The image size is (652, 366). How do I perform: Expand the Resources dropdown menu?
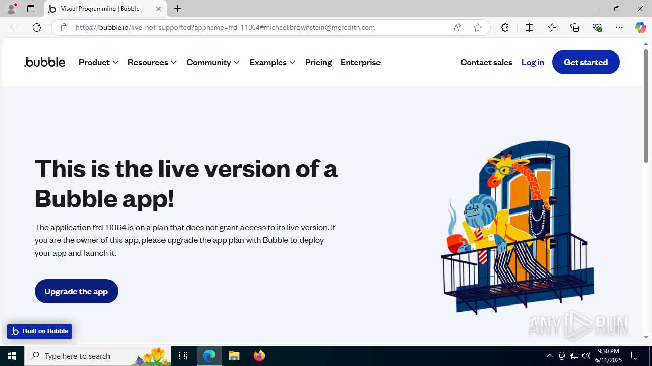coord(152,62)
